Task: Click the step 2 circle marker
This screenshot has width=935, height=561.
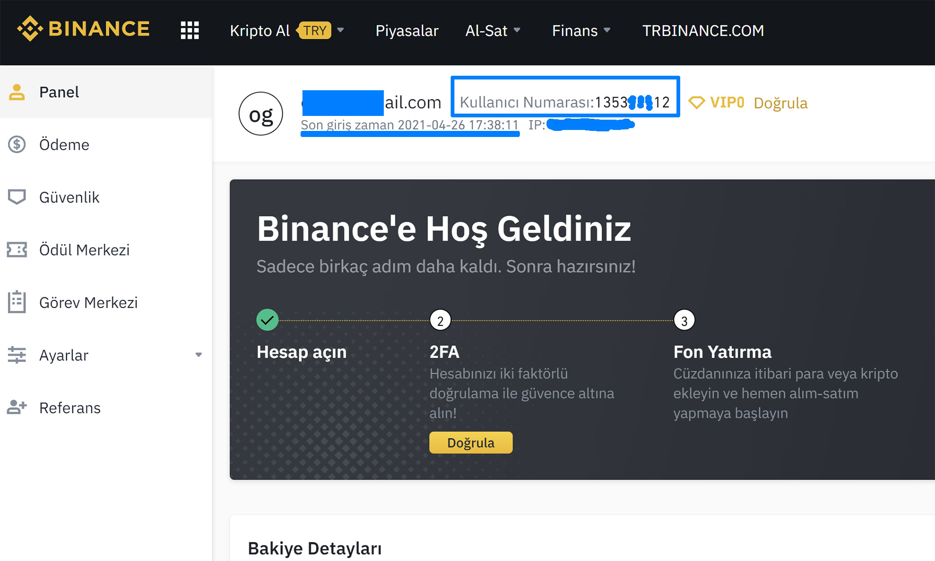Action: coord(440,320)
